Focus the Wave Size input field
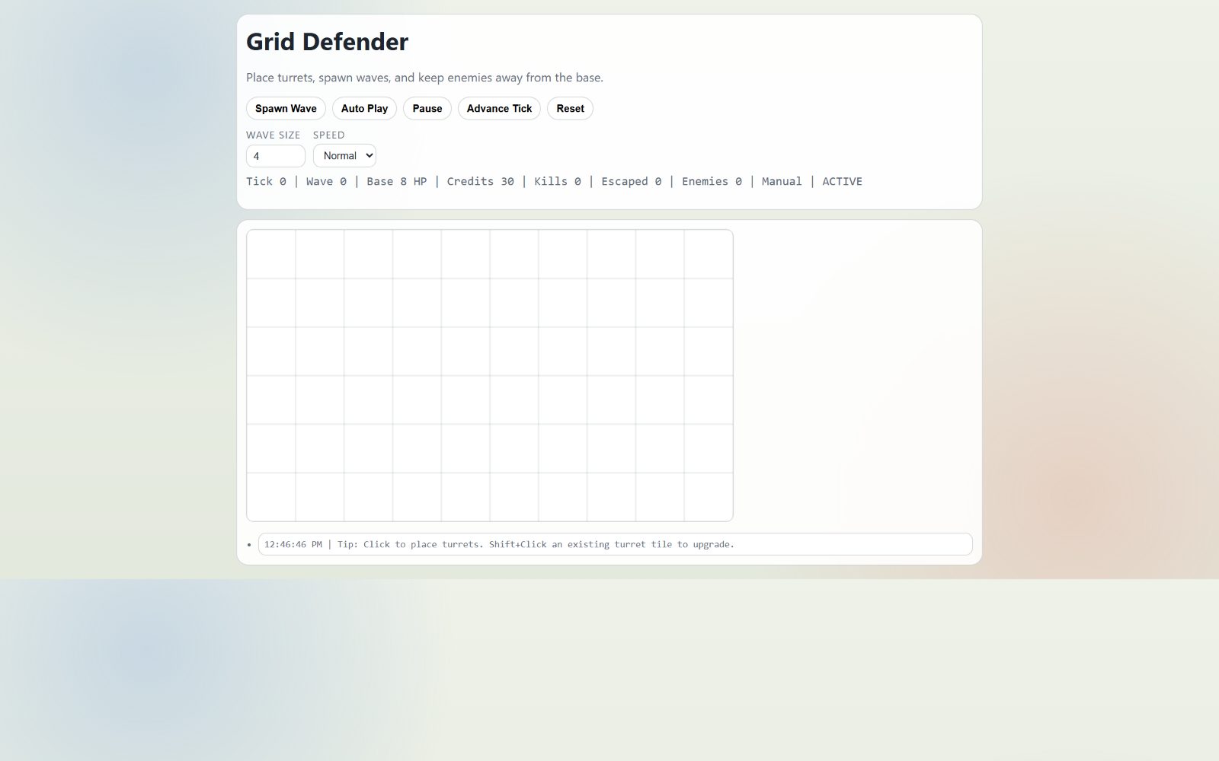This screenshot has height=761, width=1219. (276, 156)
